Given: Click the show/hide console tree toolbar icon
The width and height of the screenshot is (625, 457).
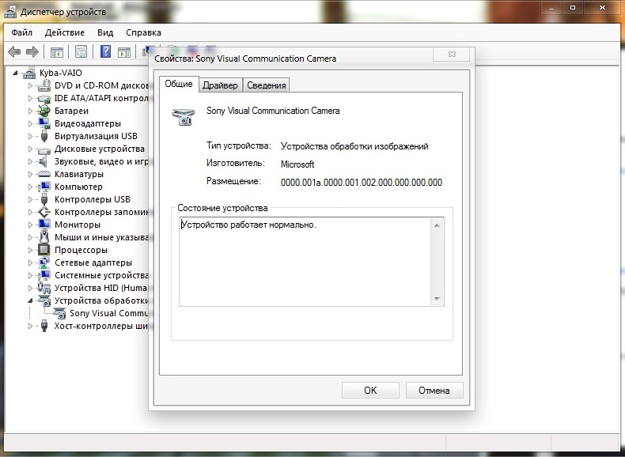Looking at the screenshot, I should coord(57,52).
